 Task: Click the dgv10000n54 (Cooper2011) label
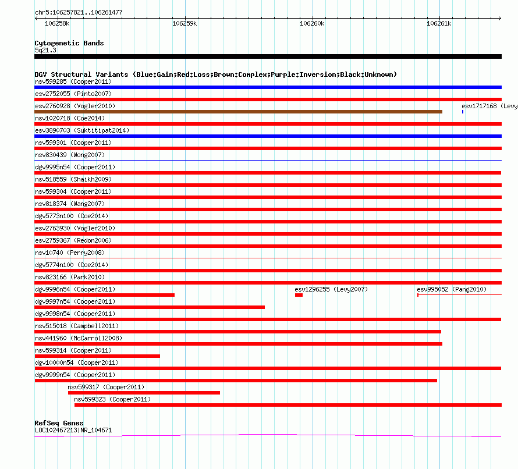pos(77,363)
